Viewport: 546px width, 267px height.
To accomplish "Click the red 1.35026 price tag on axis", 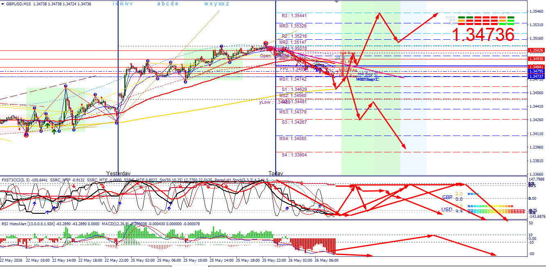I will click(x=536, y=50).
